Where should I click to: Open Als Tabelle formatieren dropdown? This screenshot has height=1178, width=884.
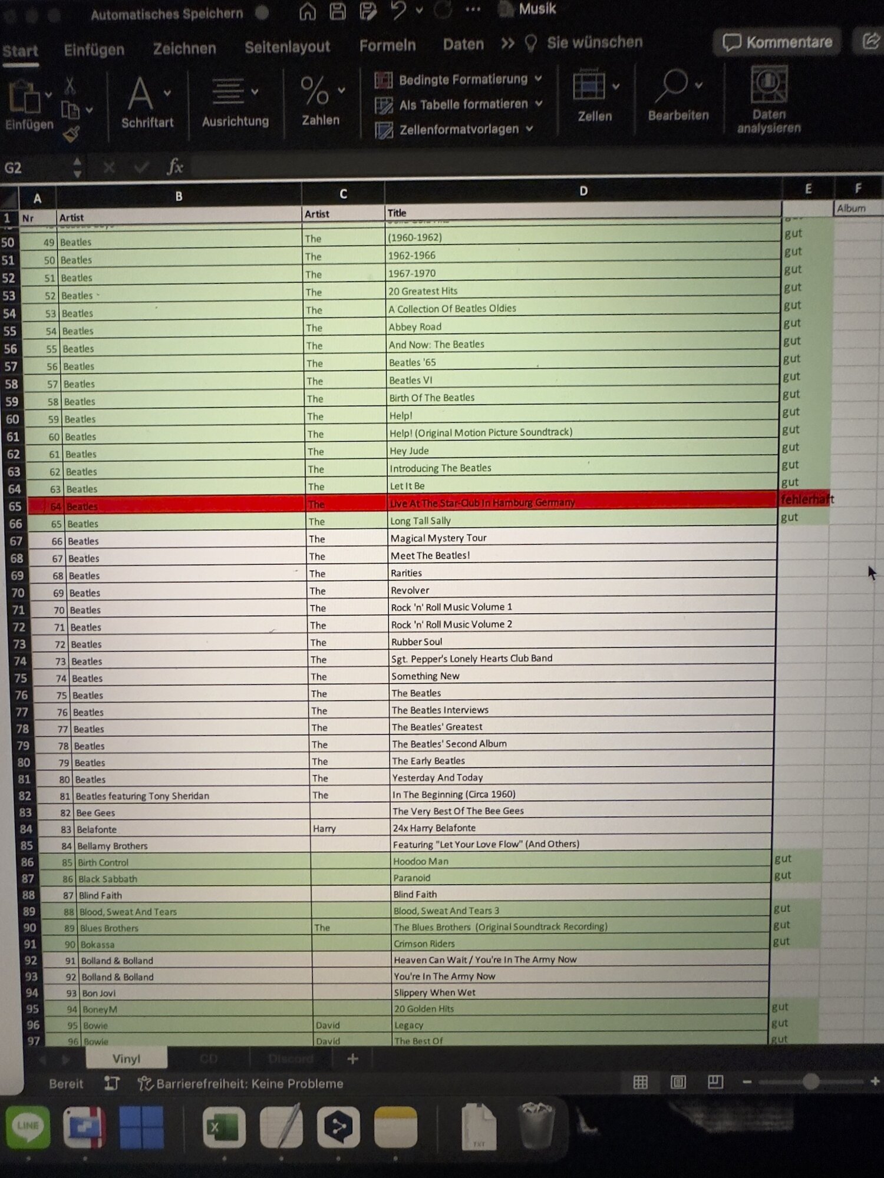[459, 105]
